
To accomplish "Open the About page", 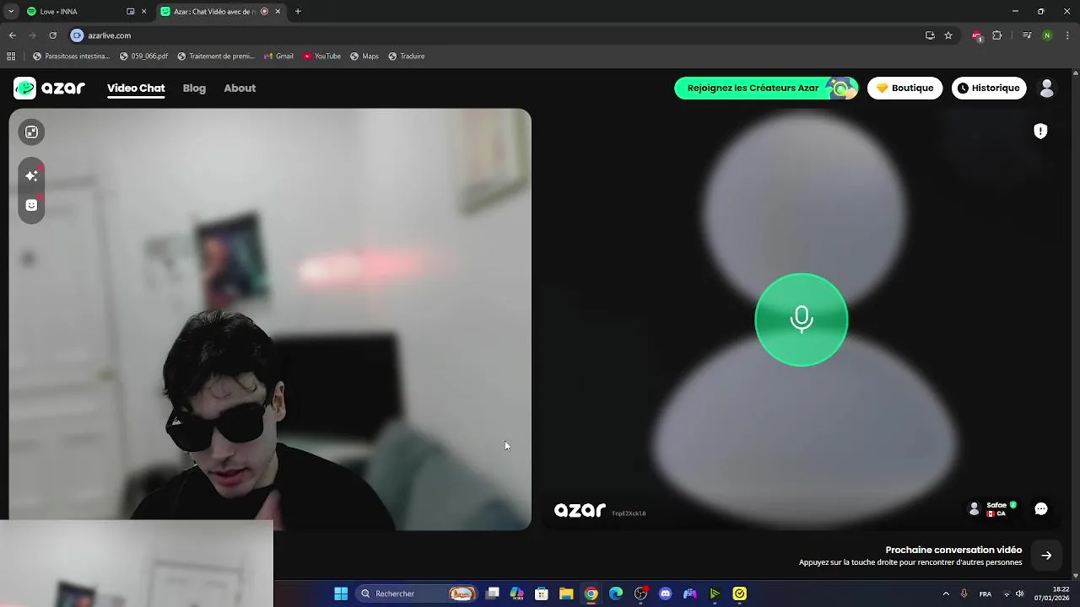I will click(240, 89).
